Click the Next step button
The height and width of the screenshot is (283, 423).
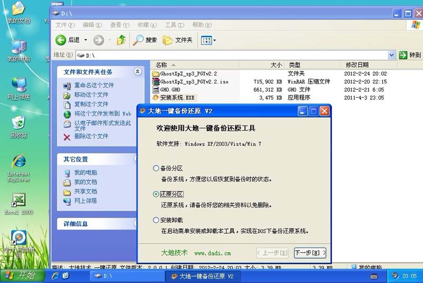click(x=310, y=253)
